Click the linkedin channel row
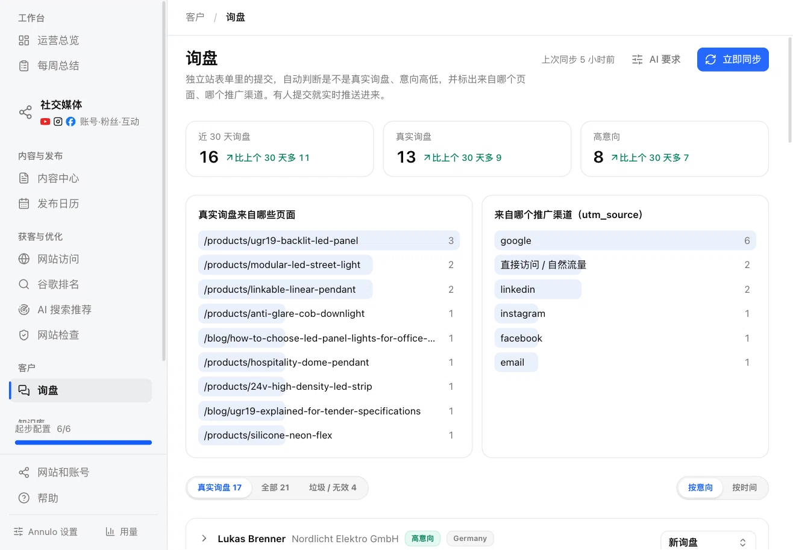Image resolution: width=793 pixels, height=550 pixels. click(625, 289)
